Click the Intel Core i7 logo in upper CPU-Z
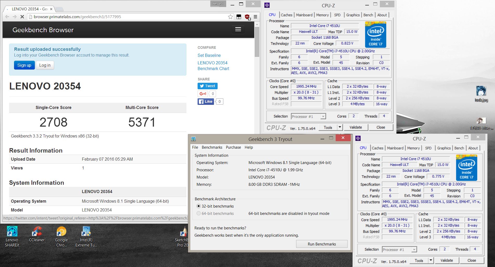This screenshot has width=495, height=267. pyautogui.click(x=375, y=35)
